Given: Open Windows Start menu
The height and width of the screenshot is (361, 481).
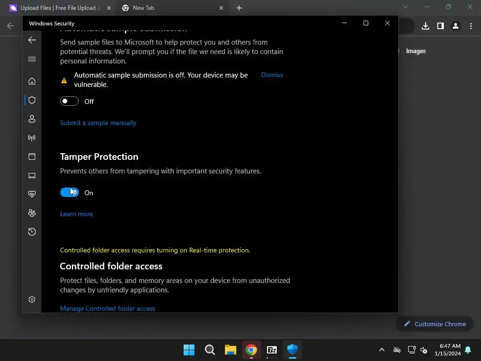Looking at the screenshot, I should click(x=189, y=350).
